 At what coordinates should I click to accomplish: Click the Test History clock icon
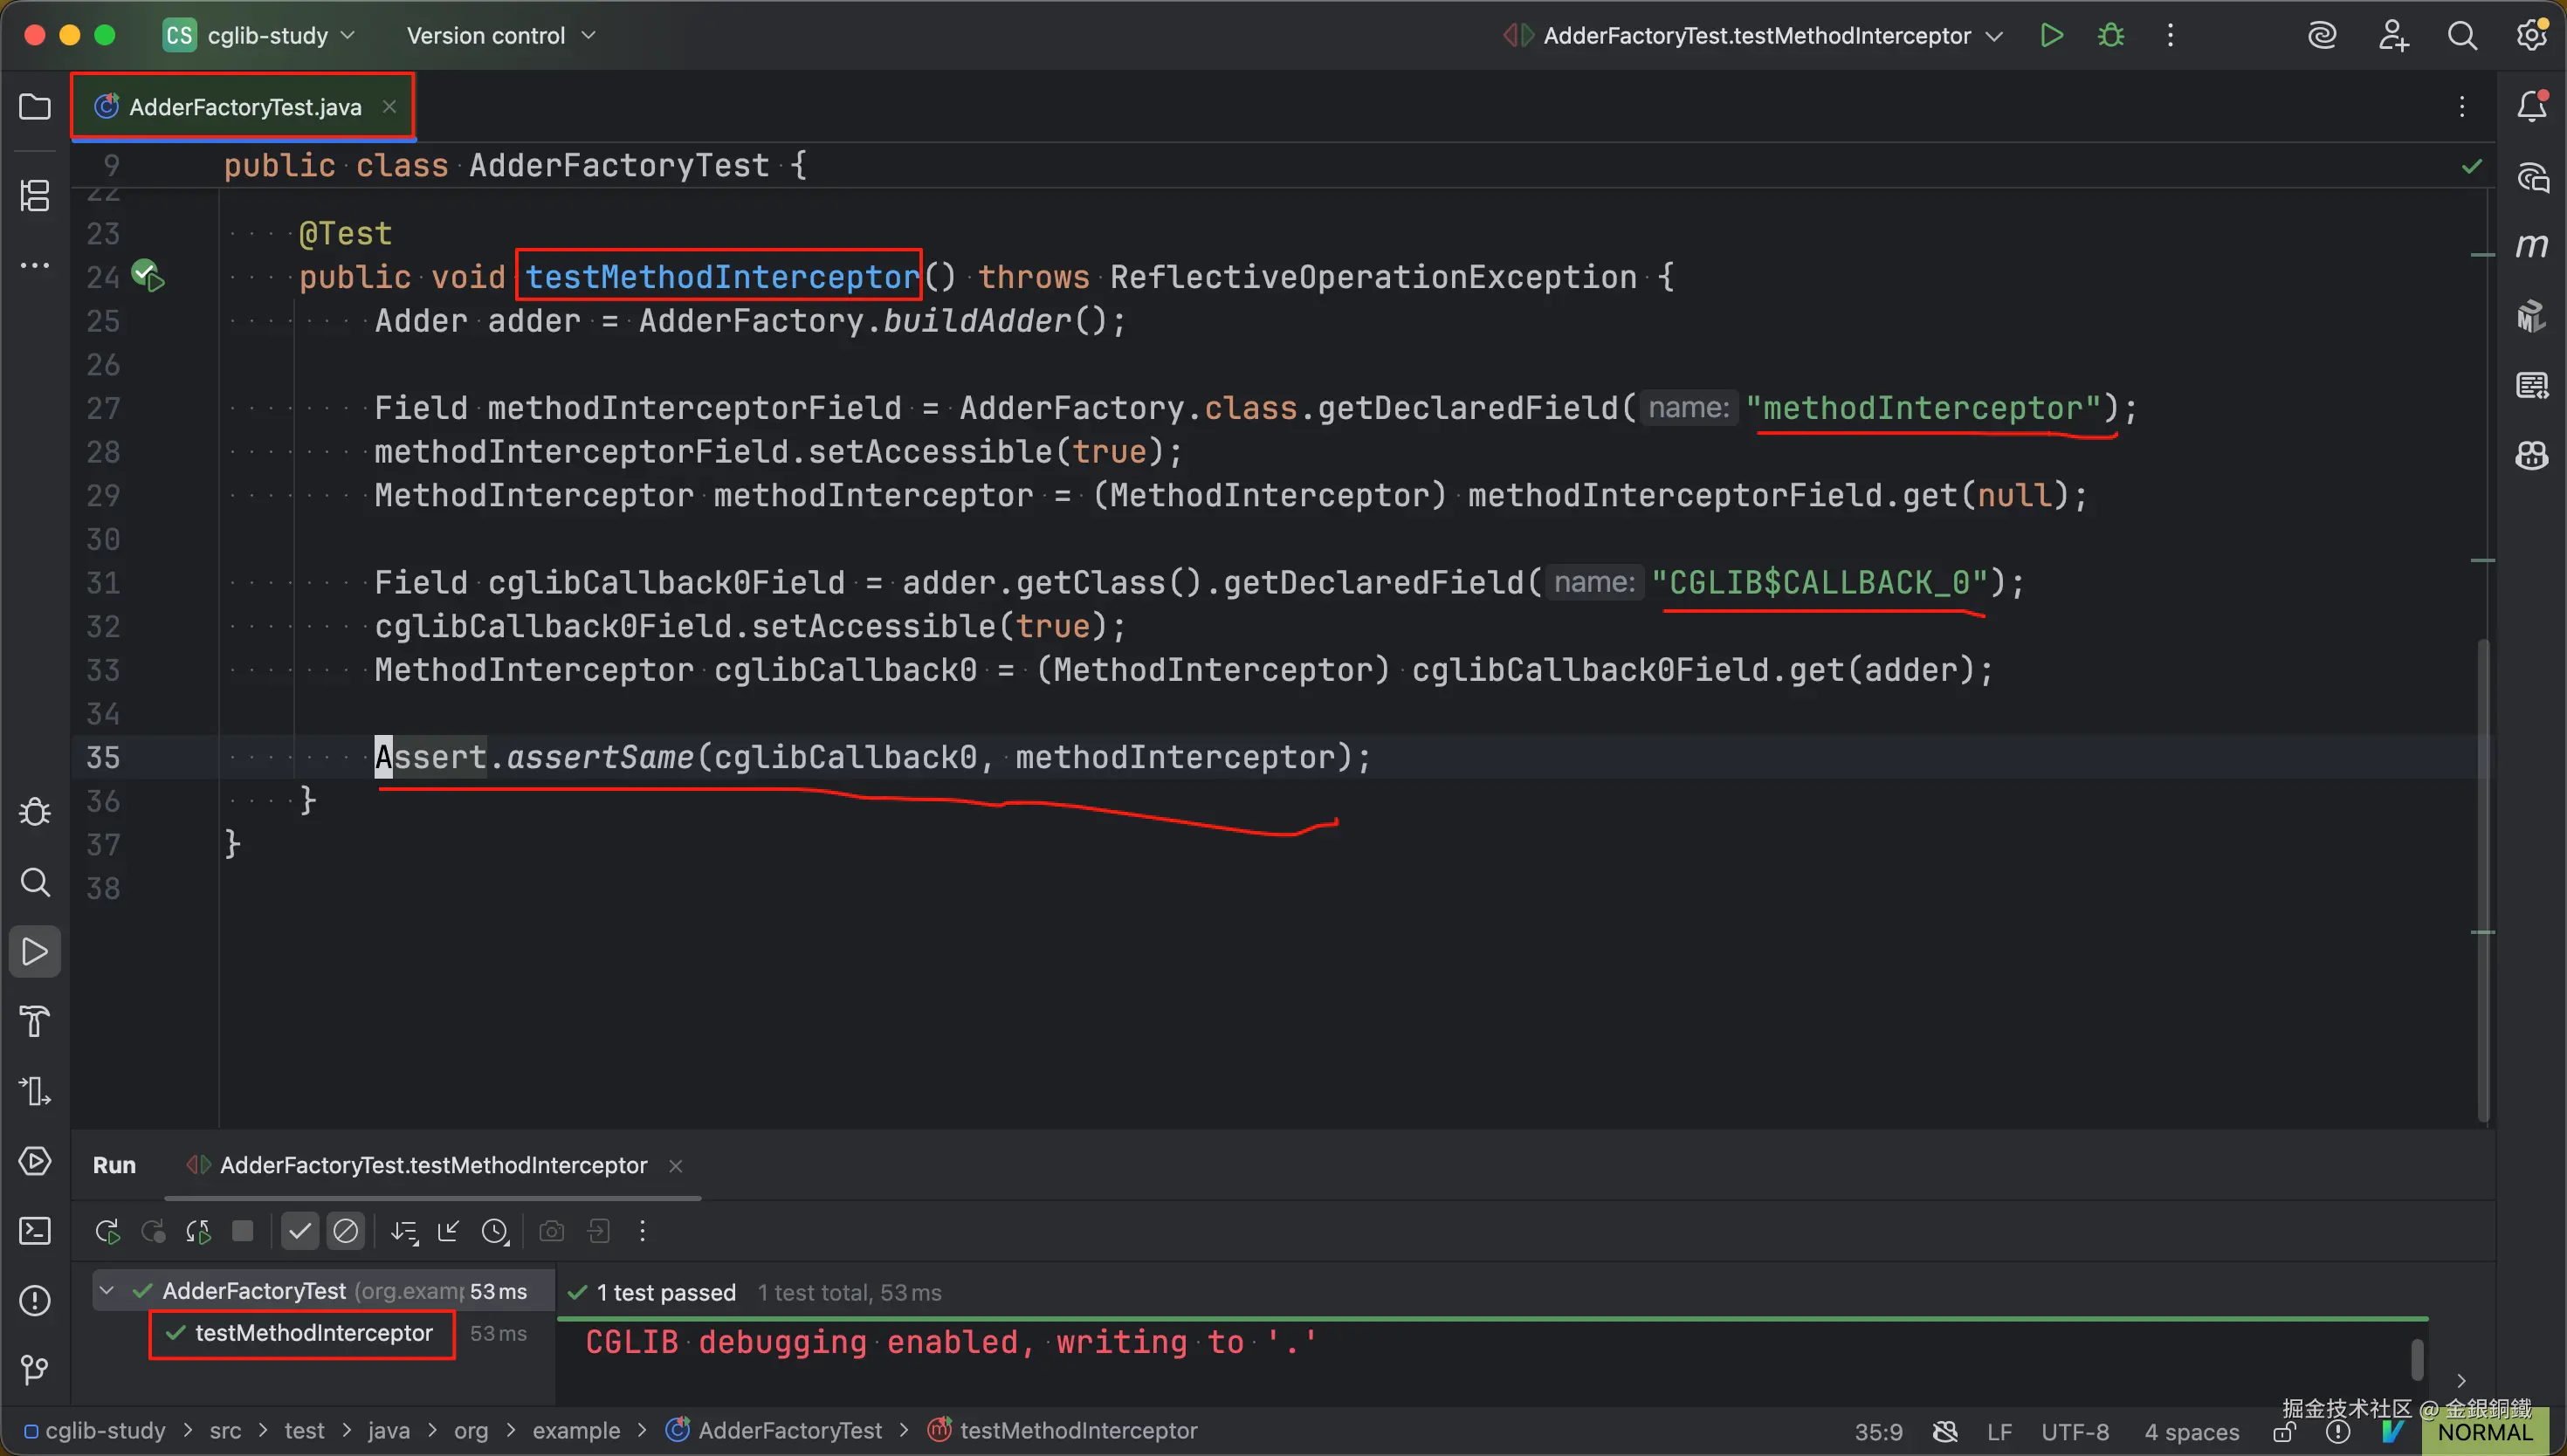point(495,1231)
